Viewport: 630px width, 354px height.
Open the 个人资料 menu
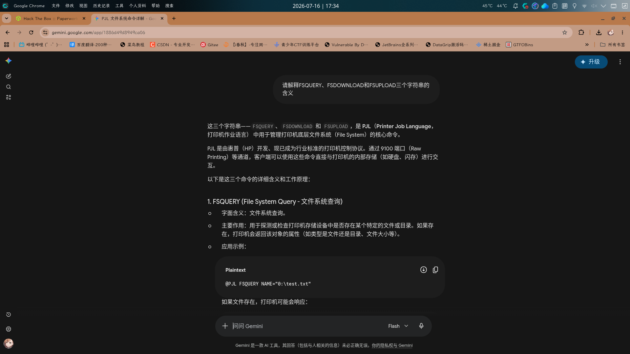click(137, 6)
